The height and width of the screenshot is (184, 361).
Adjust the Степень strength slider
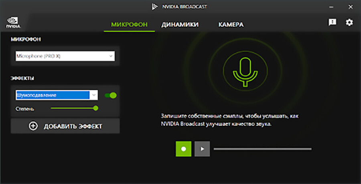coord(74,108)
